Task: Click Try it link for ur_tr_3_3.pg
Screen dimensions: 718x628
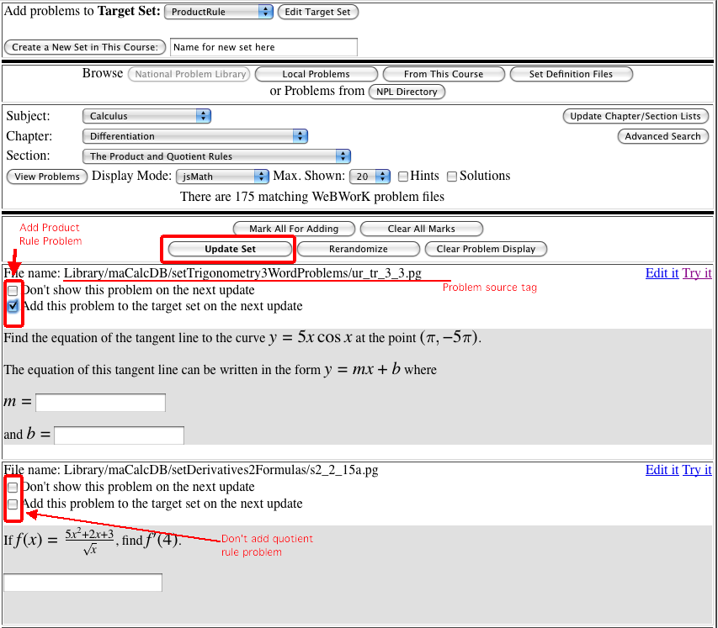Action: [697, 273]
